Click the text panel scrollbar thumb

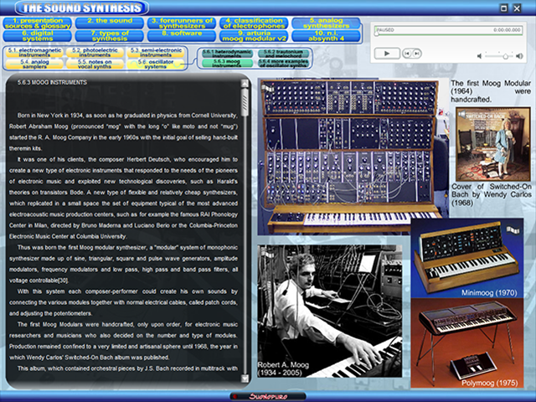pyautogui.click(x=245, y=102)
